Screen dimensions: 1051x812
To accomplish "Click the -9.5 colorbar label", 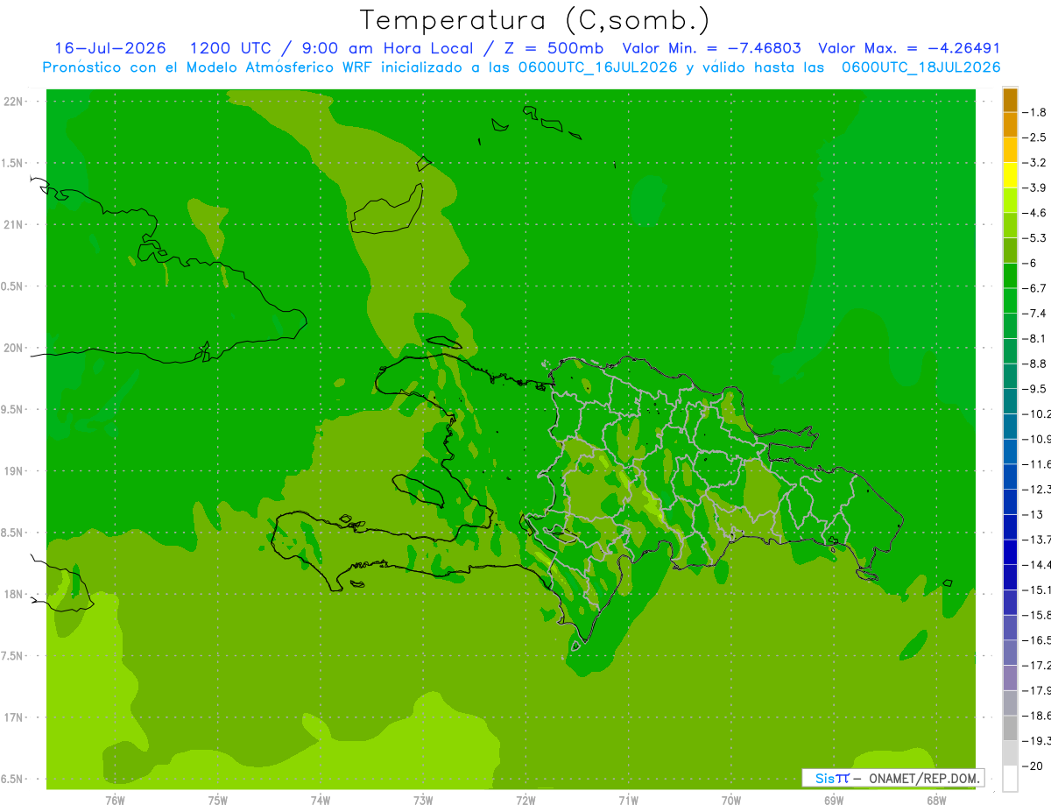I will (x=1034, y=389).
